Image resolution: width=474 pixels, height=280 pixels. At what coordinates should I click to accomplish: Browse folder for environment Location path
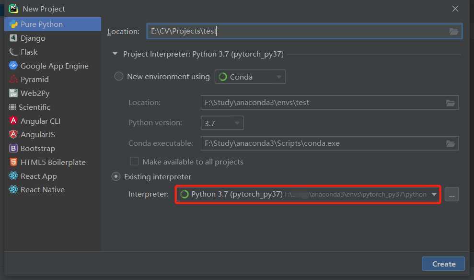451,103
